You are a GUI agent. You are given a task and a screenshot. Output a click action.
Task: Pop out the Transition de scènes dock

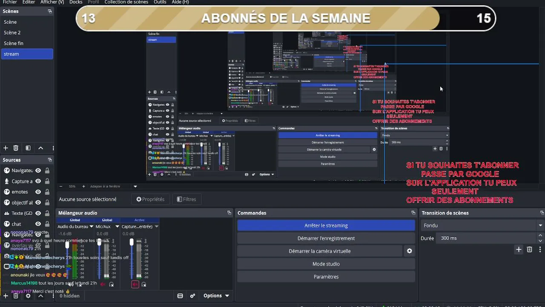[542, 213]
